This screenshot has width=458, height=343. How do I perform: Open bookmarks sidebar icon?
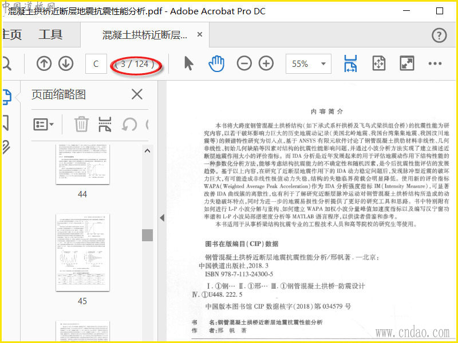click(6, 123)
